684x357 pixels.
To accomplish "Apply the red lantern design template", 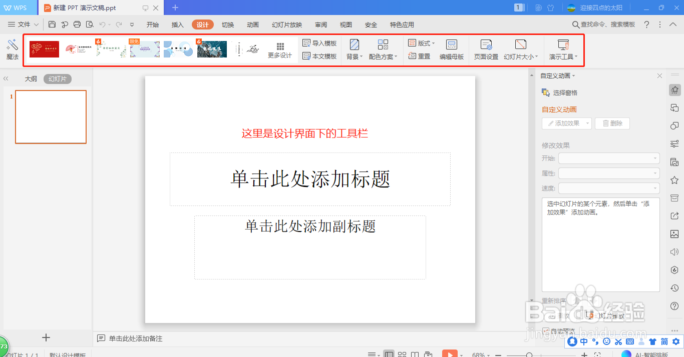I will point(44,49).
